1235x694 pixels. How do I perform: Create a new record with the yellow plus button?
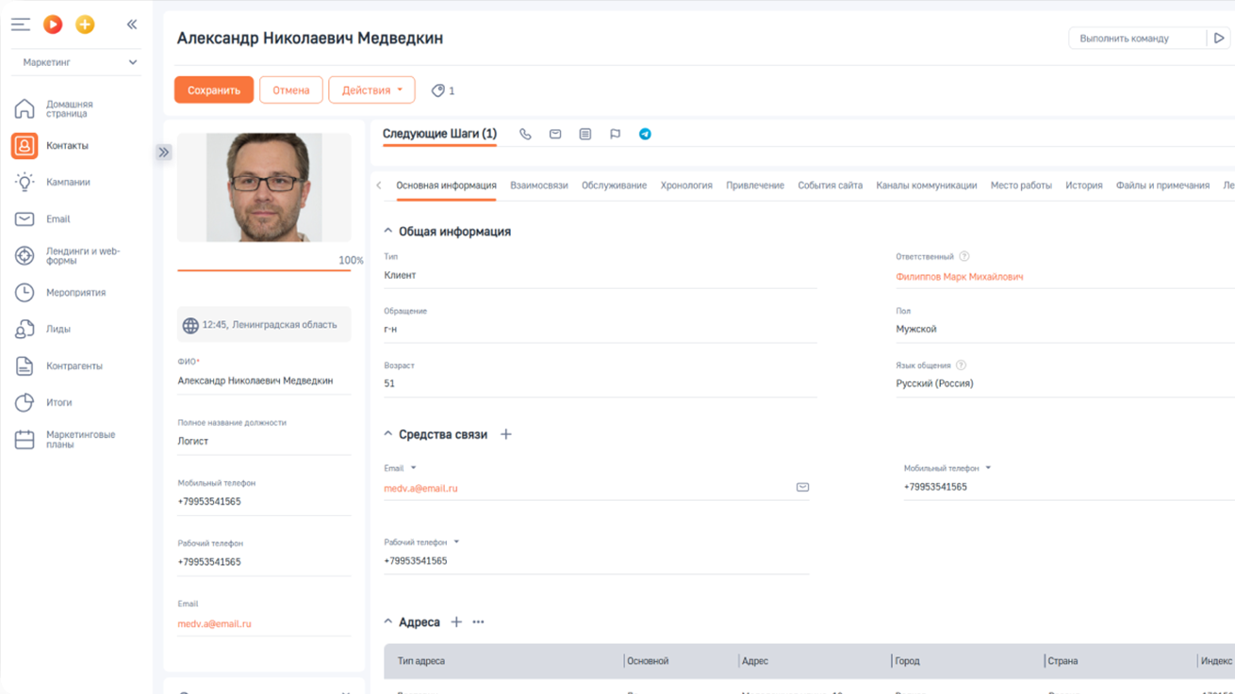85,24
